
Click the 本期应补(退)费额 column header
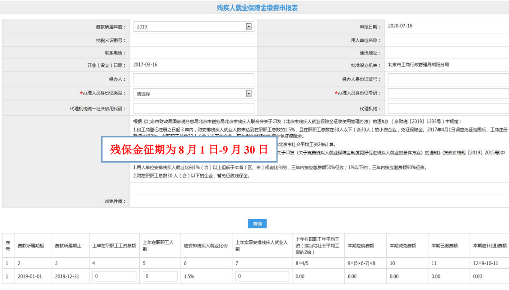pos(490,246)
